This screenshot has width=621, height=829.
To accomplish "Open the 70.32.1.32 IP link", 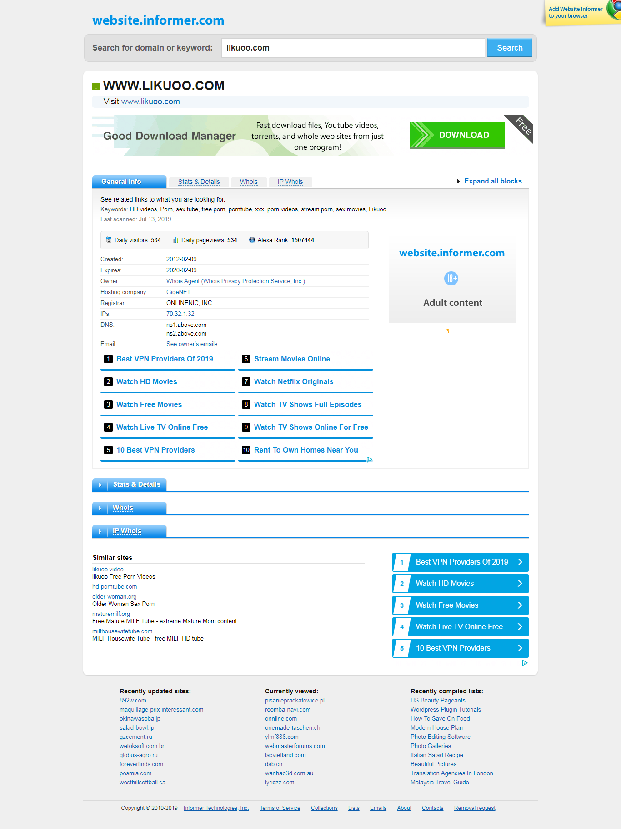I will tap(180, 314).
